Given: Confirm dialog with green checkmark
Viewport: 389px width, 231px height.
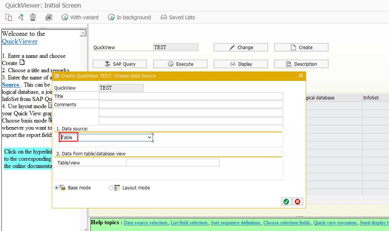Looking at the screenshot, I should 286,202.
